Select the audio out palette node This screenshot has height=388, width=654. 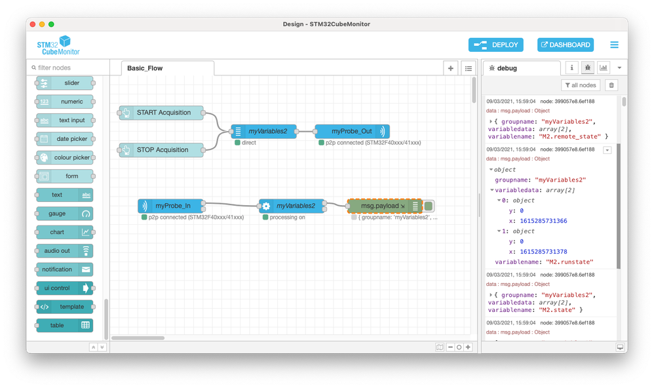pyautogui.click(x=65, y=251)
